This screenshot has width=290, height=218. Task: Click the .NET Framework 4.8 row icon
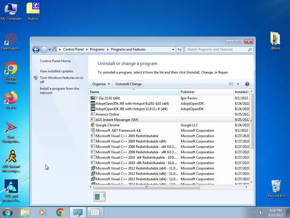(x=93, y=131)
